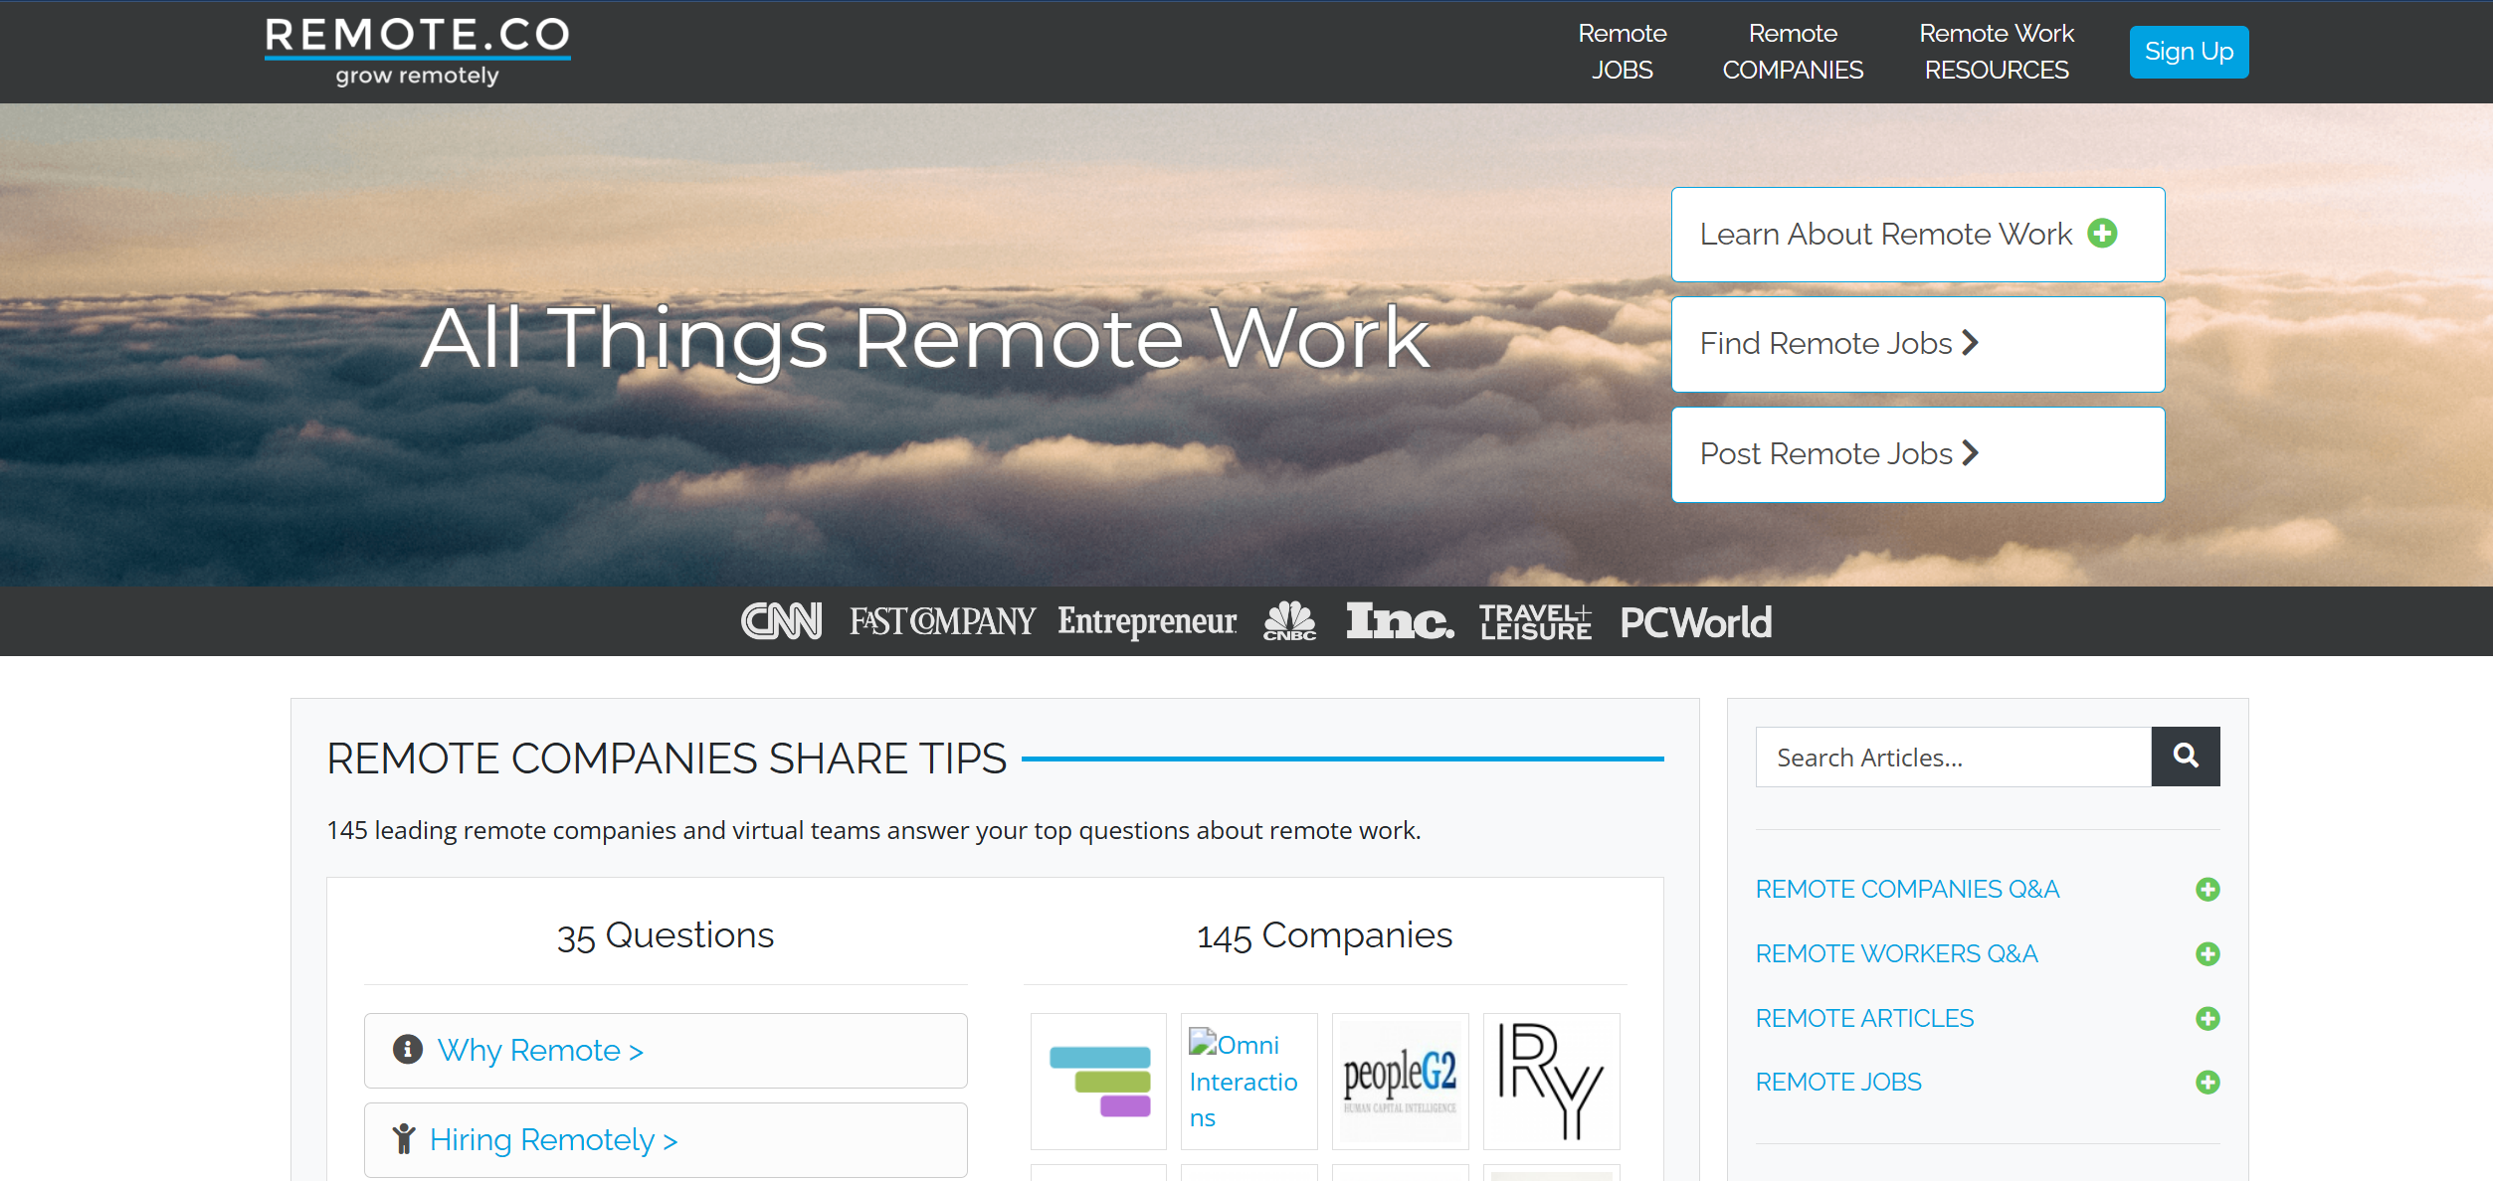Click the Sign Up button
Viewport: 2493px width, 1181px height.
tap(2189, 52)
